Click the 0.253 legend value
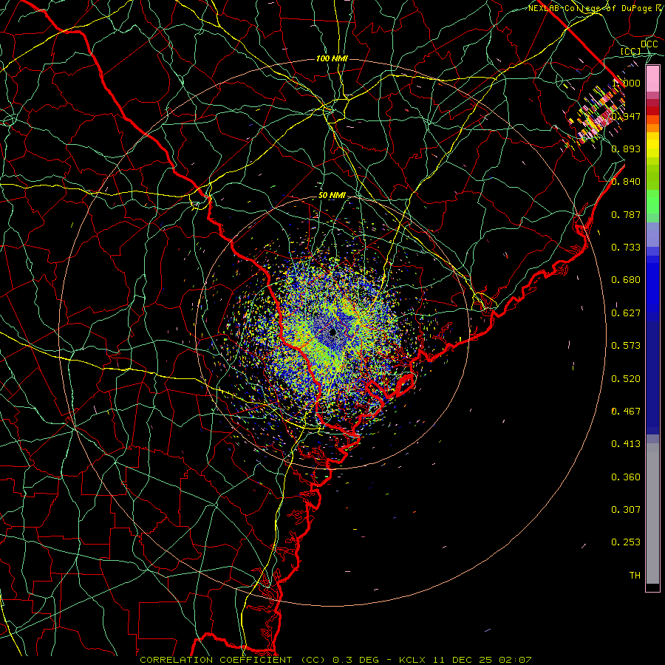Screen dimensions: 665x665 [x=626, y=542]
